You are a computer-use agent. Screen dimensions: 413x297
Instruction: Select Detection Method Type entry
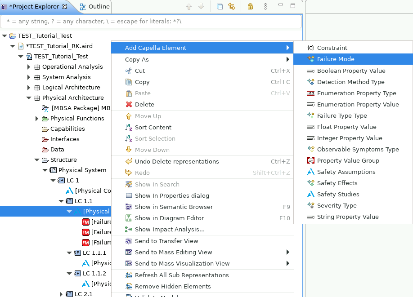click(x=353, y=82)
